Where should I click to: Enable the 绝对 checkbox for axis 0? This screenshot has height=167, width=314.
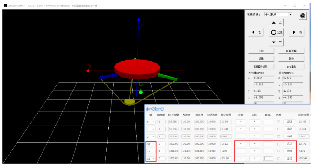pos(279,122)
